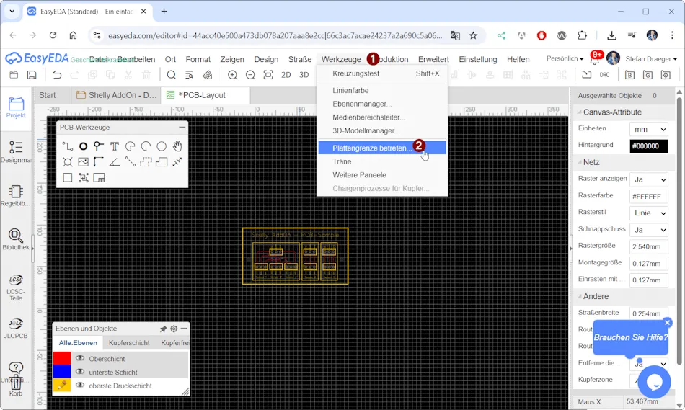Image resolution: width=685 pixels, height=410 pixels.
Task: Click the Pad tool ring icon
Action: click(84, 146)
